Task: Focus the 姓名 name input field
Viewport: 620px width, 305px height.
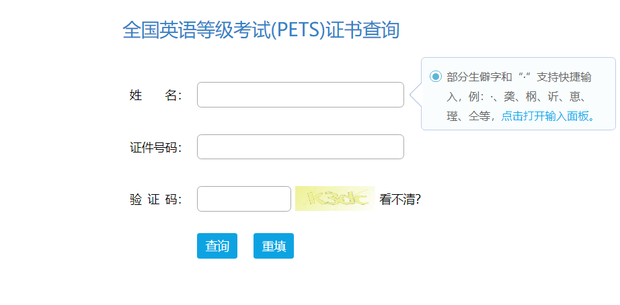Action: (300, 95)
